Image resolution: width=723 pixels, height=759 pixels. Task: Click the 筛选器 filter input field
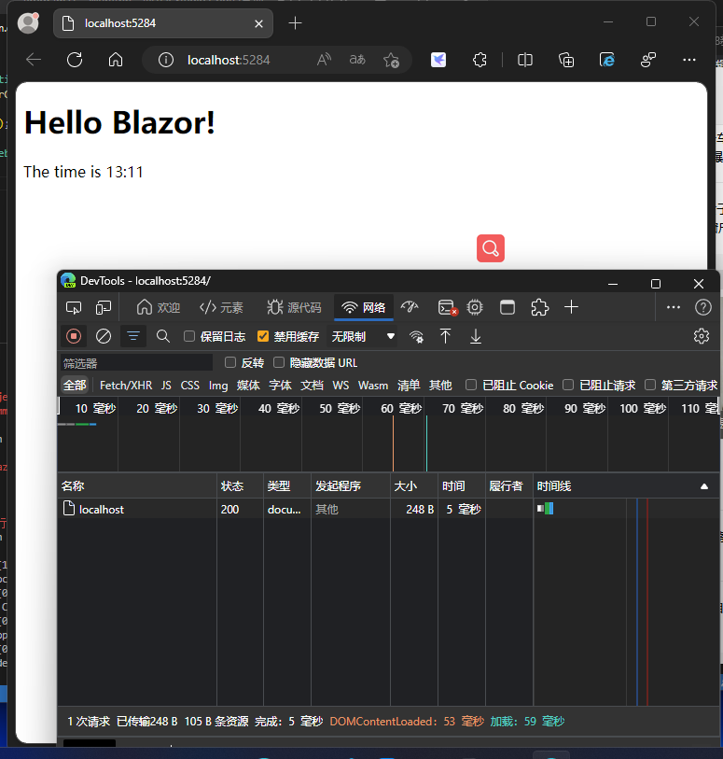[x=136, y=362]
